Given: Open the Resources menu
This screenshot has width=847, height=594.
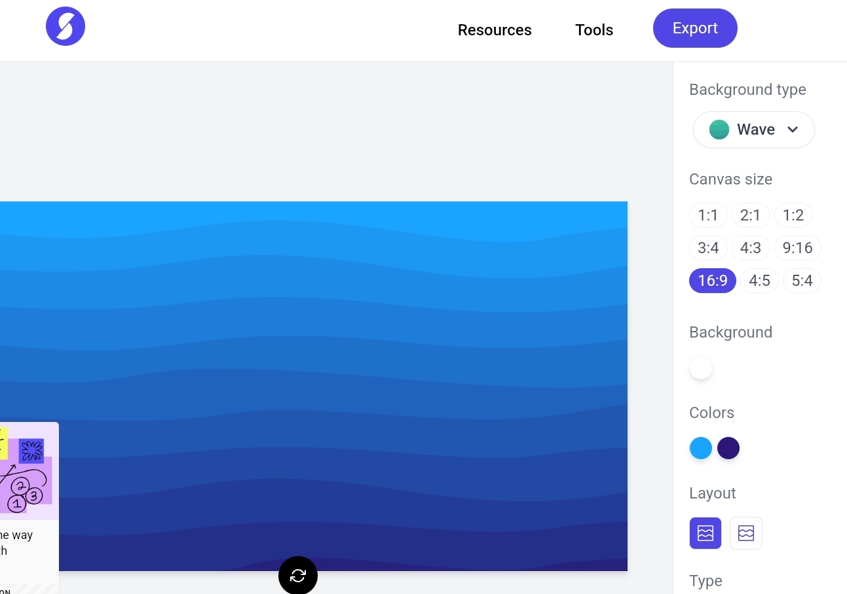Looking at the screenshot, I should pyautogui.click(x=495, y=30).
